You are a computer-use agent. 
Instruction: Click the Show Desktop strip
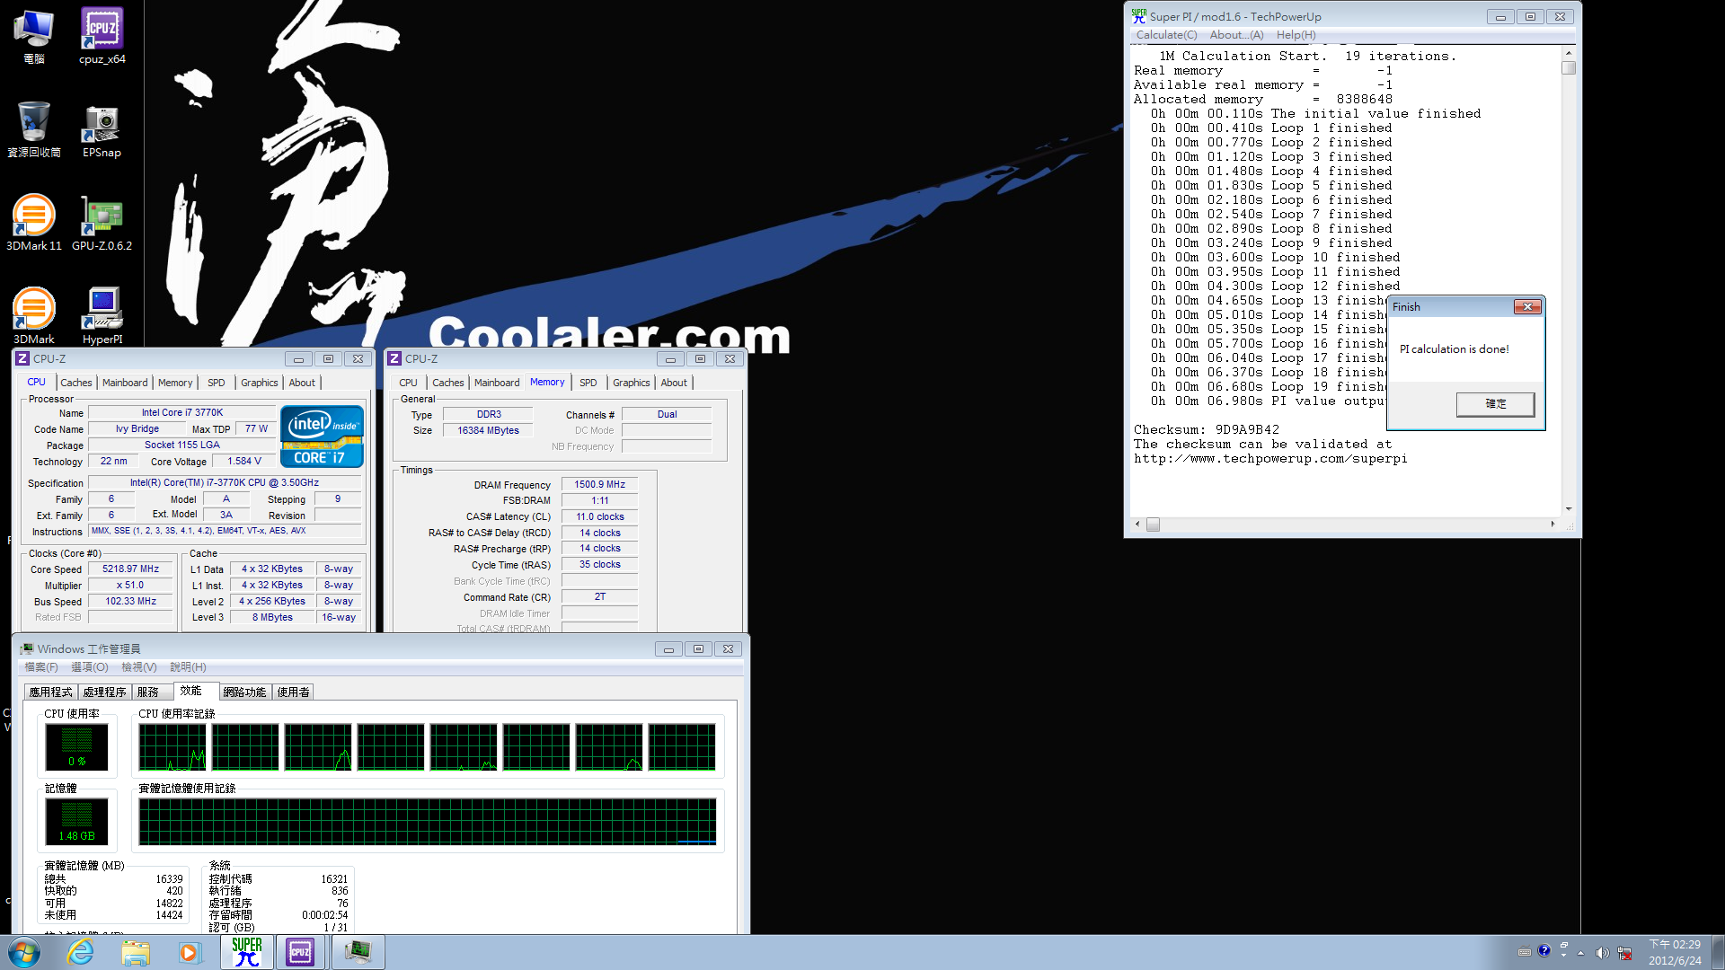coord(1718,952)
